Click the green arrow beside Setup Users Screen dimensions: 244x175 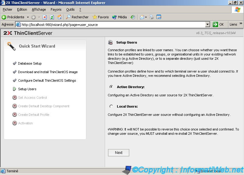[x=14, y=89]
